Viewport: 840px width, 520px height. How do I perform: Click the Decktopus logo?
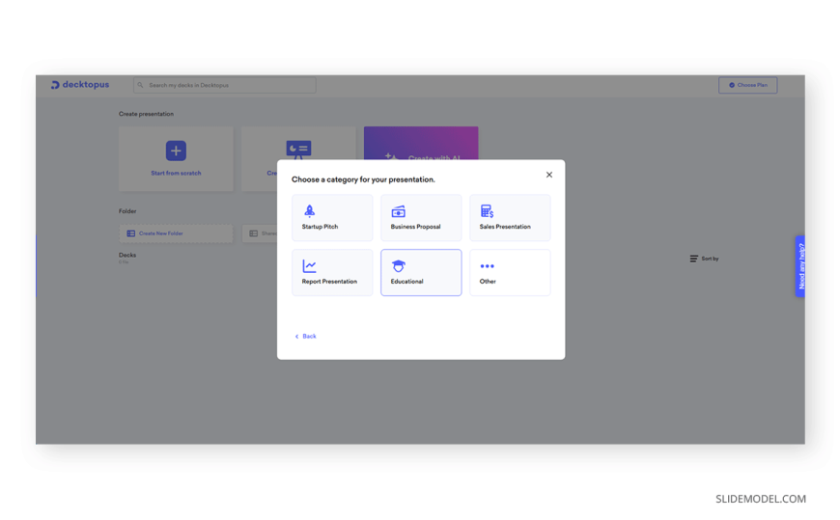click(x=80, y=85)
